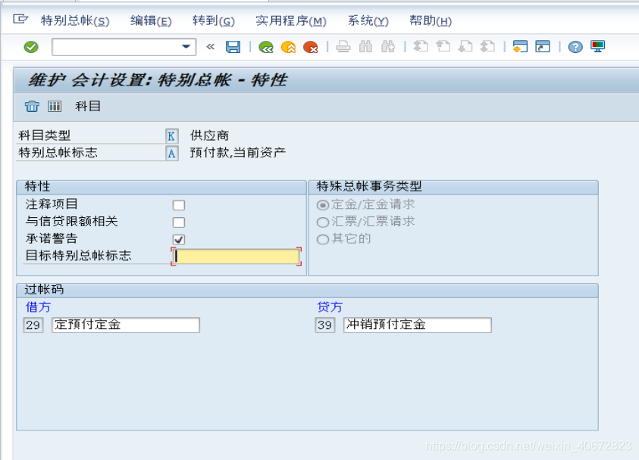
Task: Click the Previous Page icon
Action: (x=443, y=47)
